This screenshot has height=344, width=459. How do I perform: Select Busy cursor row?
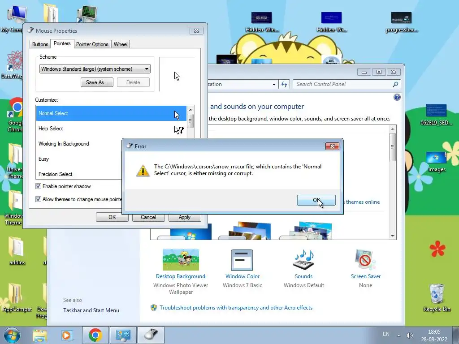79,159
